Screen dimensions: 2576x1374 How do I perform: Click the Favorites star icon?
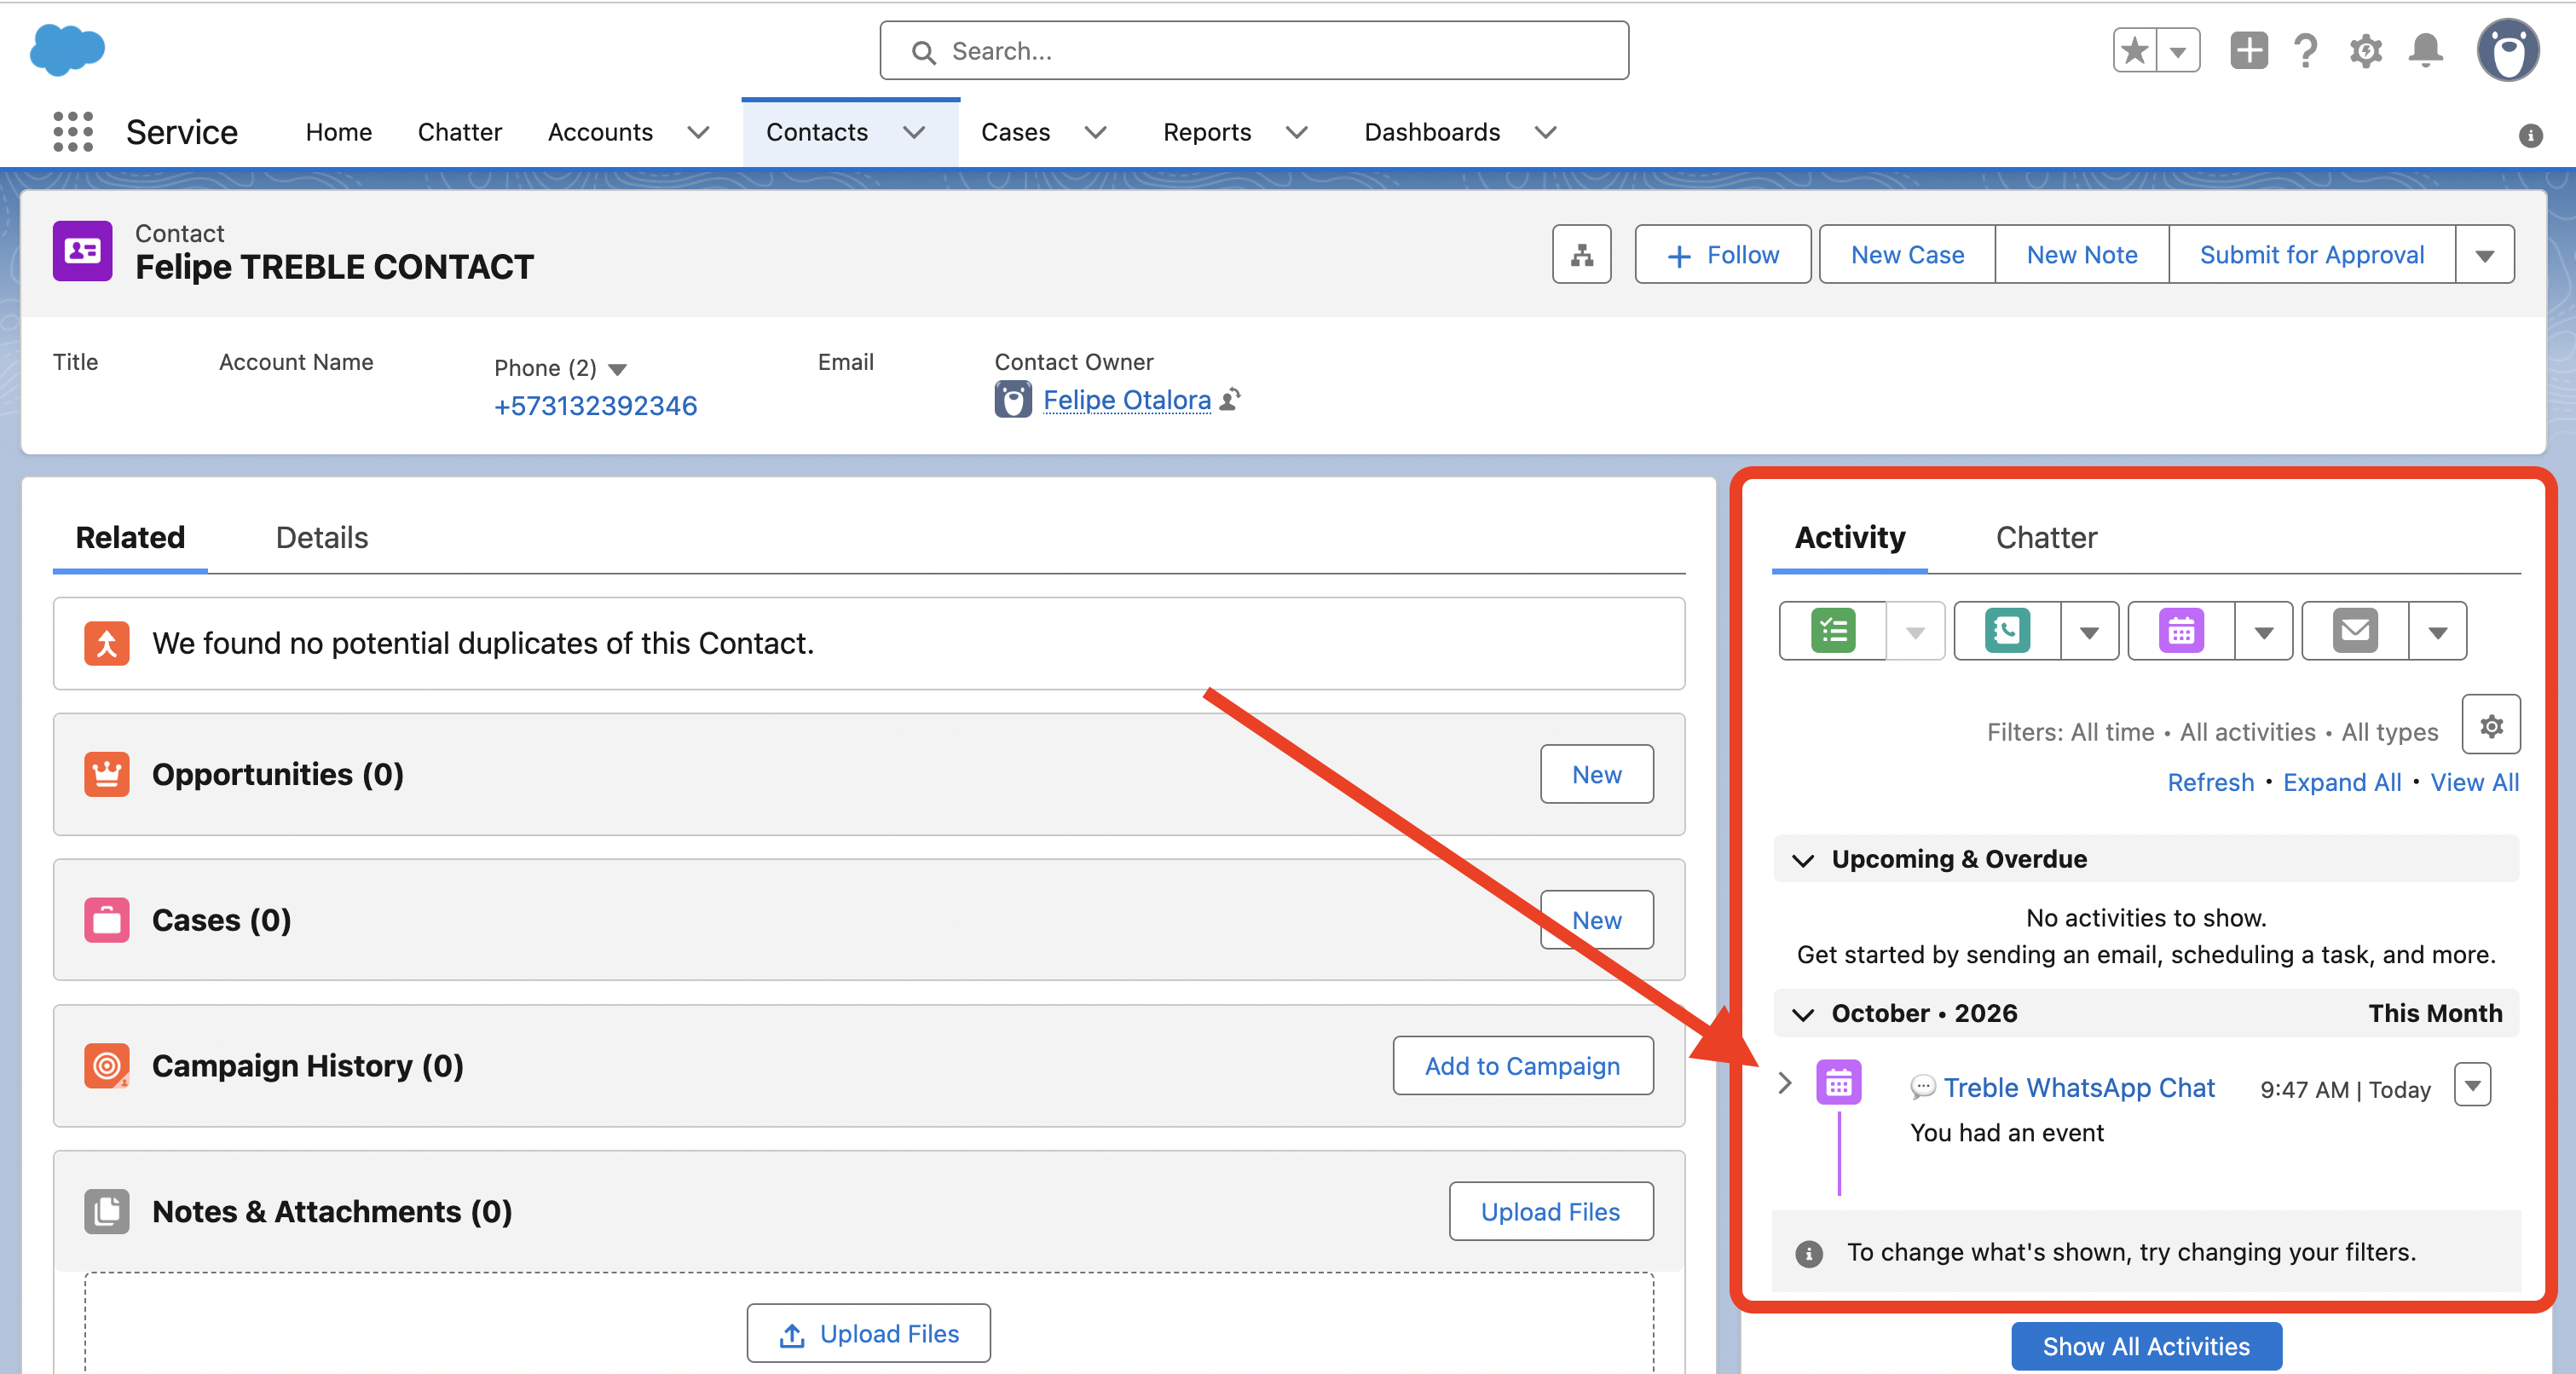coord(2134,50)
